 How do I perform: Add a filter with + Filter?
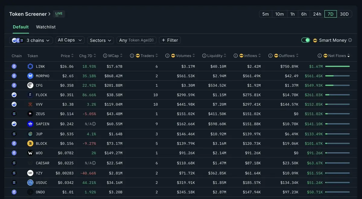170,40
